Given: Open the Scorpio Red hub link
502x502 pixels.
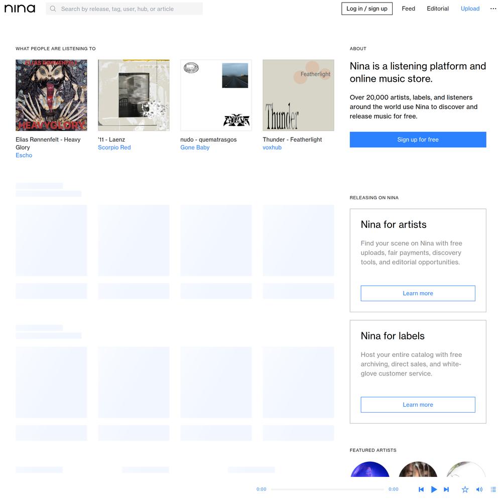Looking at the screenshot, I should (x=114, y=147).
